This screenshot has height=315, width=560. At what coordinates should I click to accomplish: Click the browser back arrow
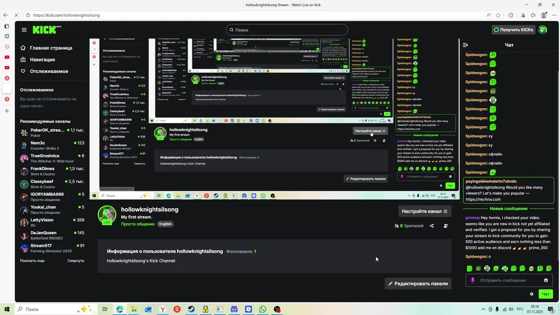tap(6, 15)
